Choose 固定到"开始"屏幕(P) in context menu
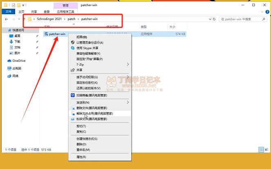This screenshot has height=169, width=271. (x=100, y=59)
